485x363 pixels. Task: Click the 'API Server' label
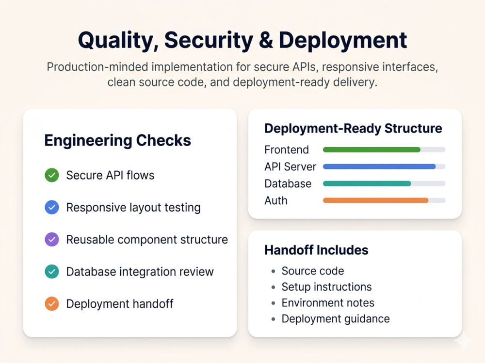click(291, 166)
